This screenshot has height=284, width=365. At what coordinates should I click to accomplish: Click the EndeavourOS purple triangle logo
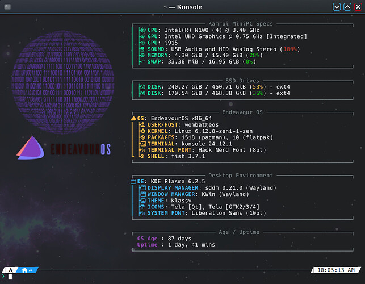tap(31, 148)
